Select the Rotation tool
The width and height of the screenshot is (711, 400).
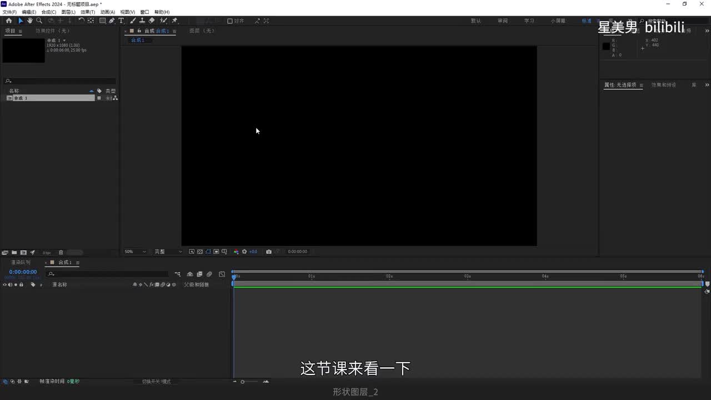coord(81,21)
